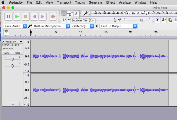
Task: Start recording with the red Record button
Action: tap(53, 17)
